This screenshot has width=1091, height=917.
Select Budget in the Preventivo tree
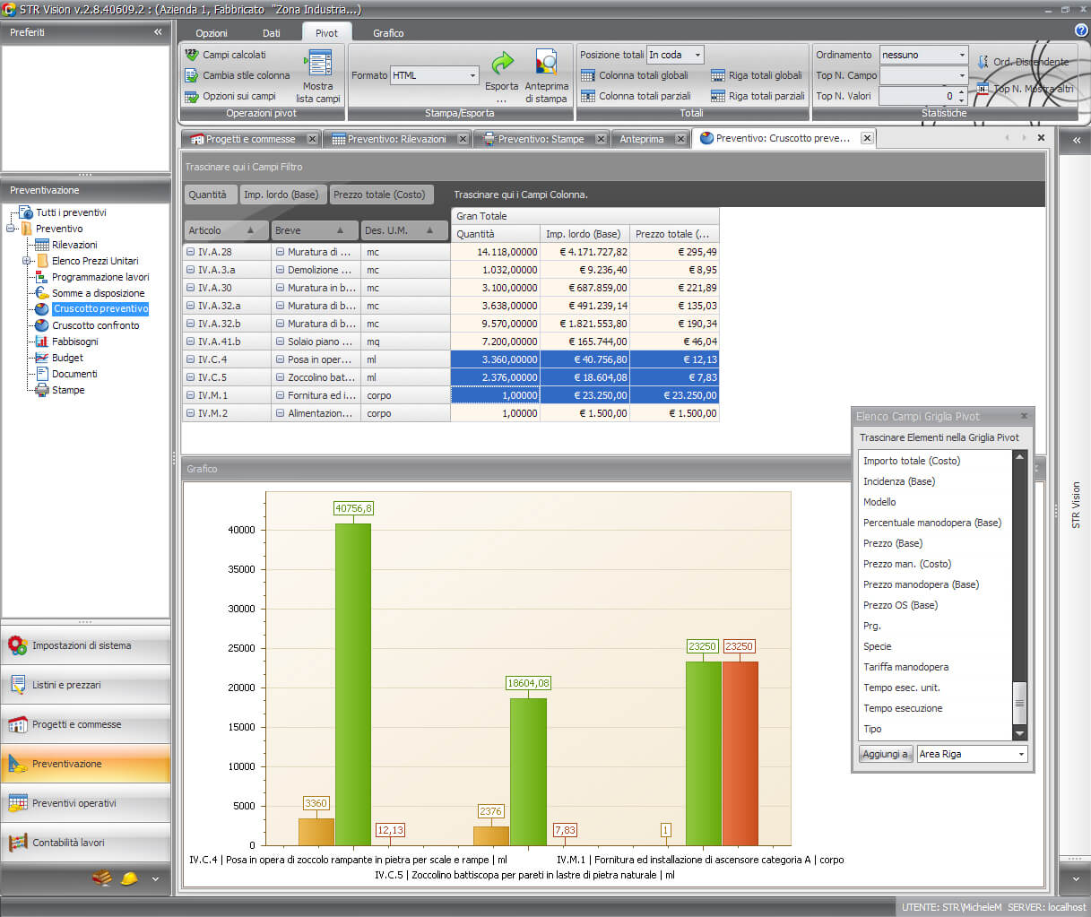click(x=67, y=358)
